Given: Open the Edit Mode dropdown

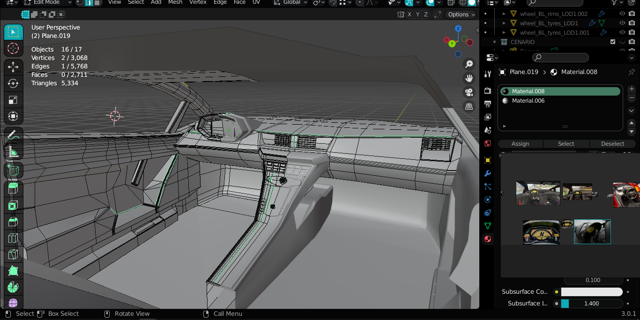Looking at the screenshot, I should (x=47, y=2).
